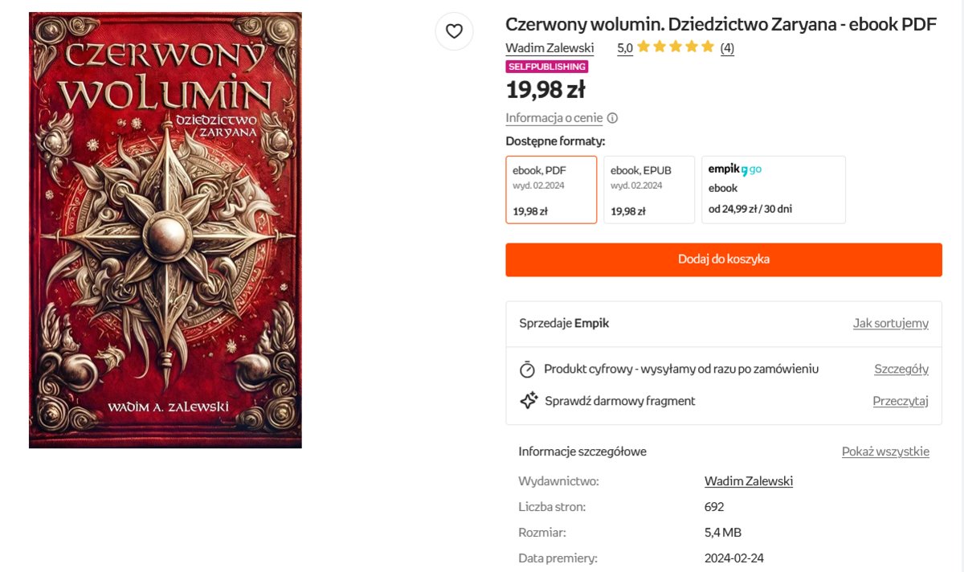
Task: Click the sparkle free fragment icon
Action: tap(528, 401)
